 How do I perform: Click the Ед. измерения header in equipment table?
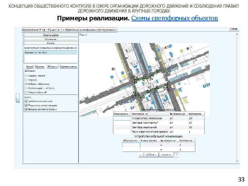coord(178,114)
